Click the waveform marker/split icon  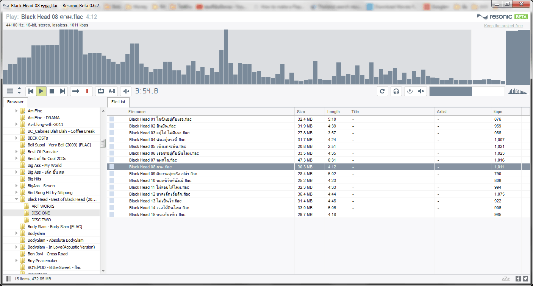click(126, 91)
